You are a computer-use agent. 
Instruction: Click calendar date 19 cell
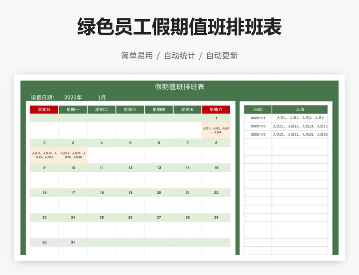(x=130, y=193)
